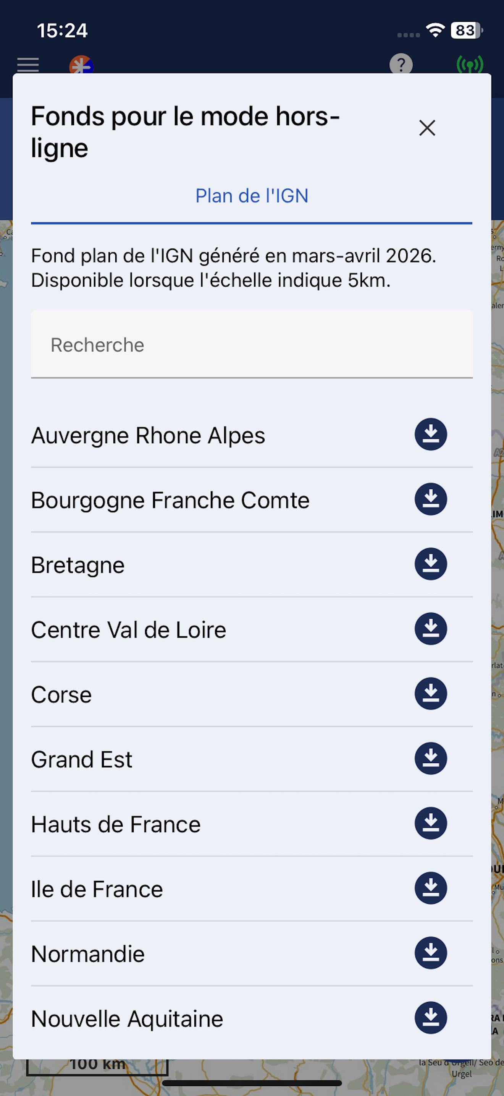
Task: Tap the green signal broadcast icon
Action: [470, 64]
